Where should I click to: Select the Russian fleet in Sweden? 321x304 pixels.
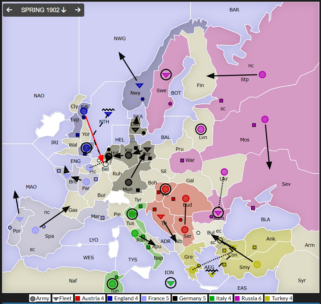pos(166,75)
